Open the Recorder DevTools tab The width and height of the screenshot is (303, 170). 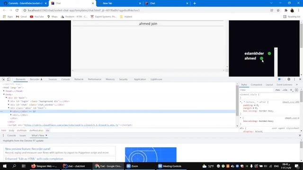click(x=36, y=79)
